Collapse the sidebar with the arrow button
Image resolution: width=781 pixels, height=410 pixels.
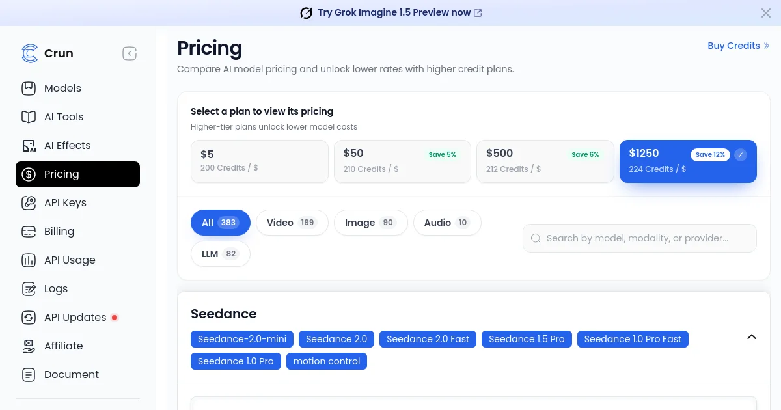130,53
